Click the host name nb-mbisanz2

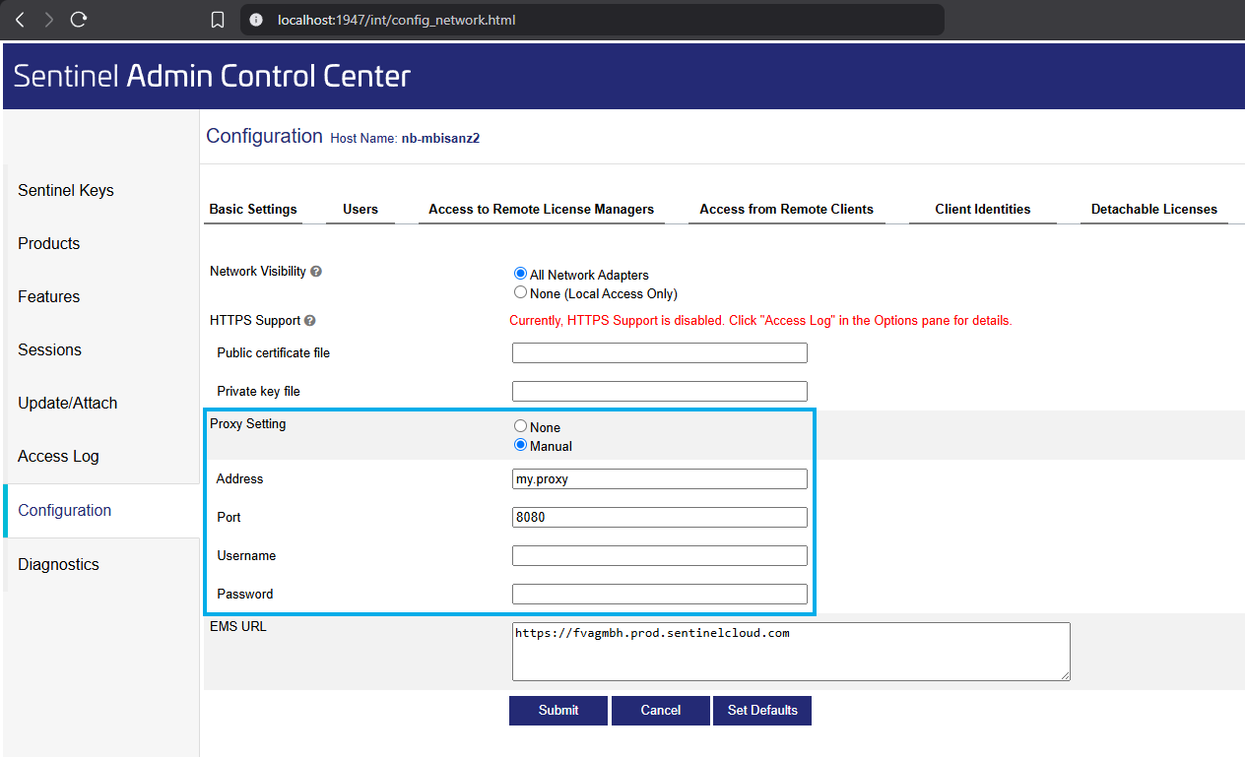(440, 139)
